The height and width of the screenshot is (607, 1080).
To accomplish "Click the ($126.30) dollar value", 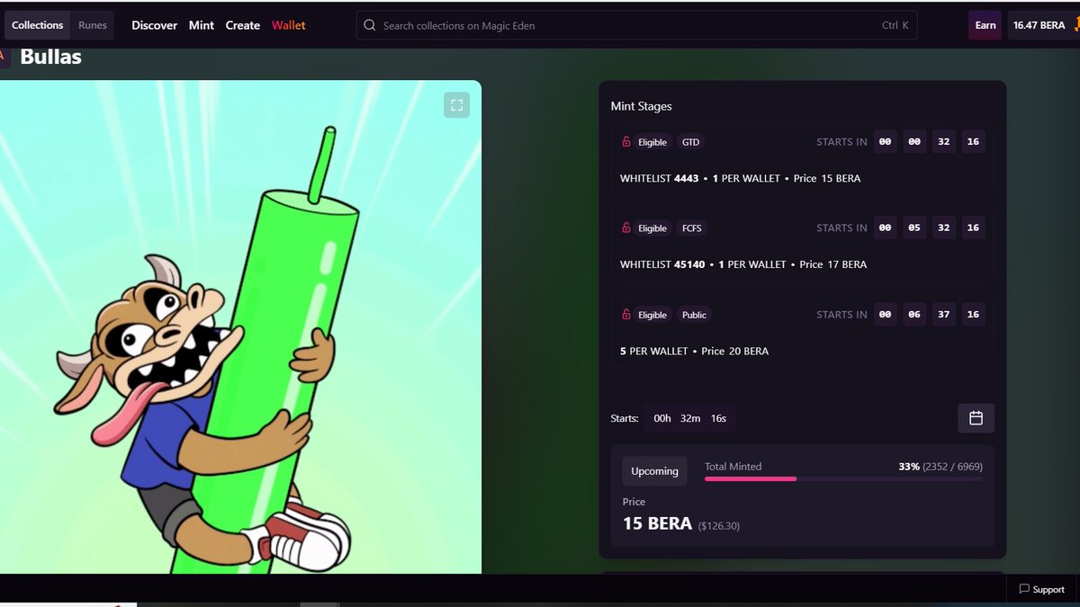I will coord(719,525).
